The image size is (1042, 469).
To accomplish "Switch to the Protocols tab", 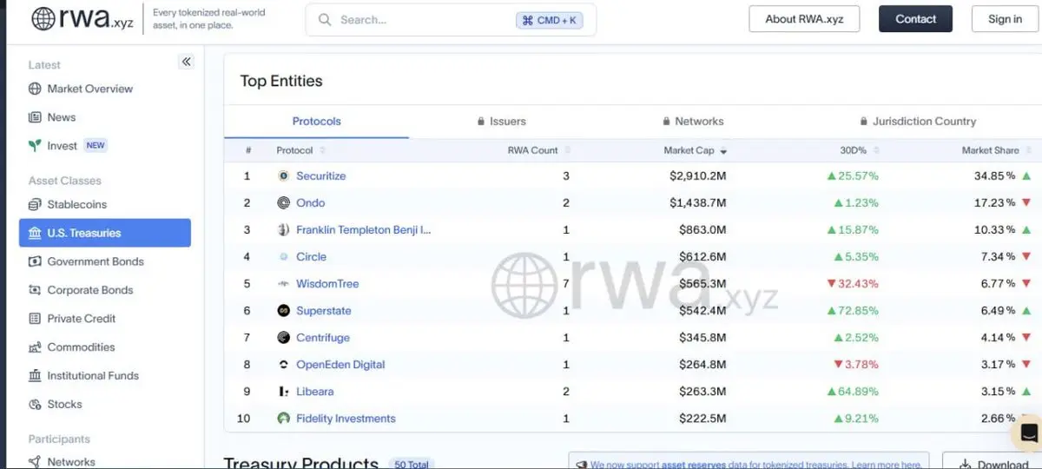I will click(317, 122).
